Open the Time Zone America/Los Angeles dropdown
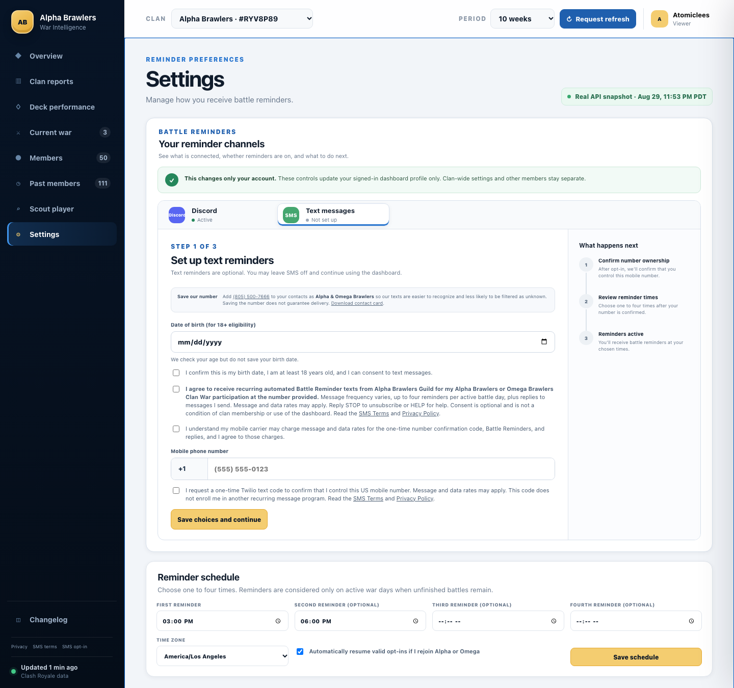 click(222, 656)
